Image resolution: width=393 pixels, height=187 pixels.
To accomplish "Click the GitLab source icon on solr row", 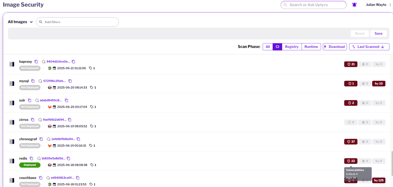I will 50,107.
